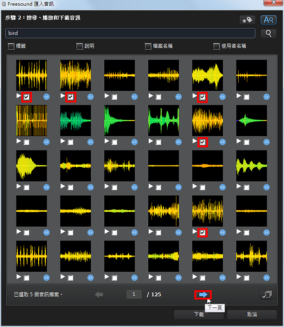The image size is (284, 327).
Task: Open Creative Commons icon of third top-row sound
Action: tap(134, 97)
